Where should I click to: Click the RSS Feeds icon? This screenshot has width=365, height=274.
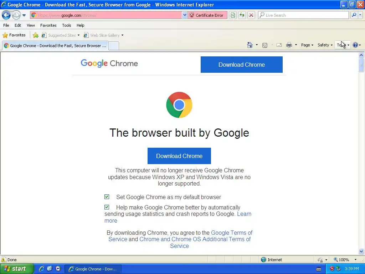(265, 45)
